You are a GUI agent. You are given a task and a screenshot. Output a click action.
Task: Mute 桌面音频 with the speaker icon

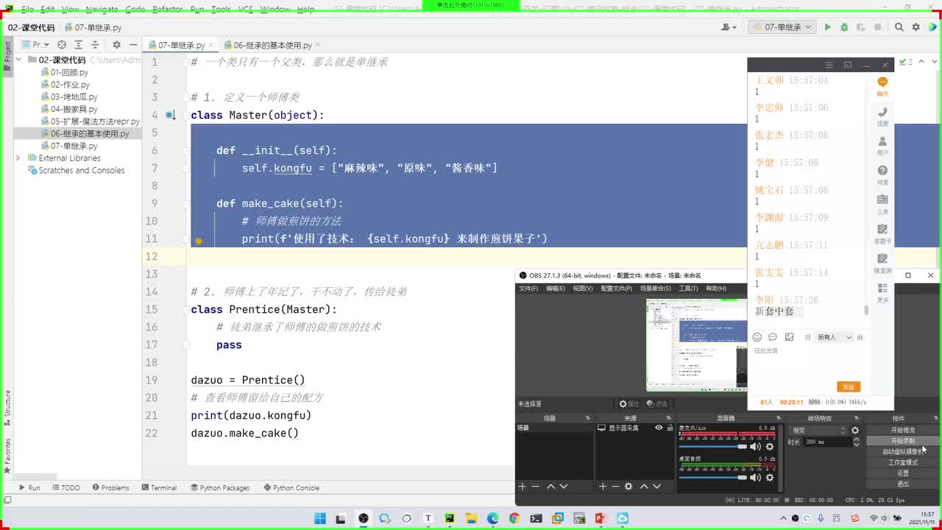coord(755,477)
